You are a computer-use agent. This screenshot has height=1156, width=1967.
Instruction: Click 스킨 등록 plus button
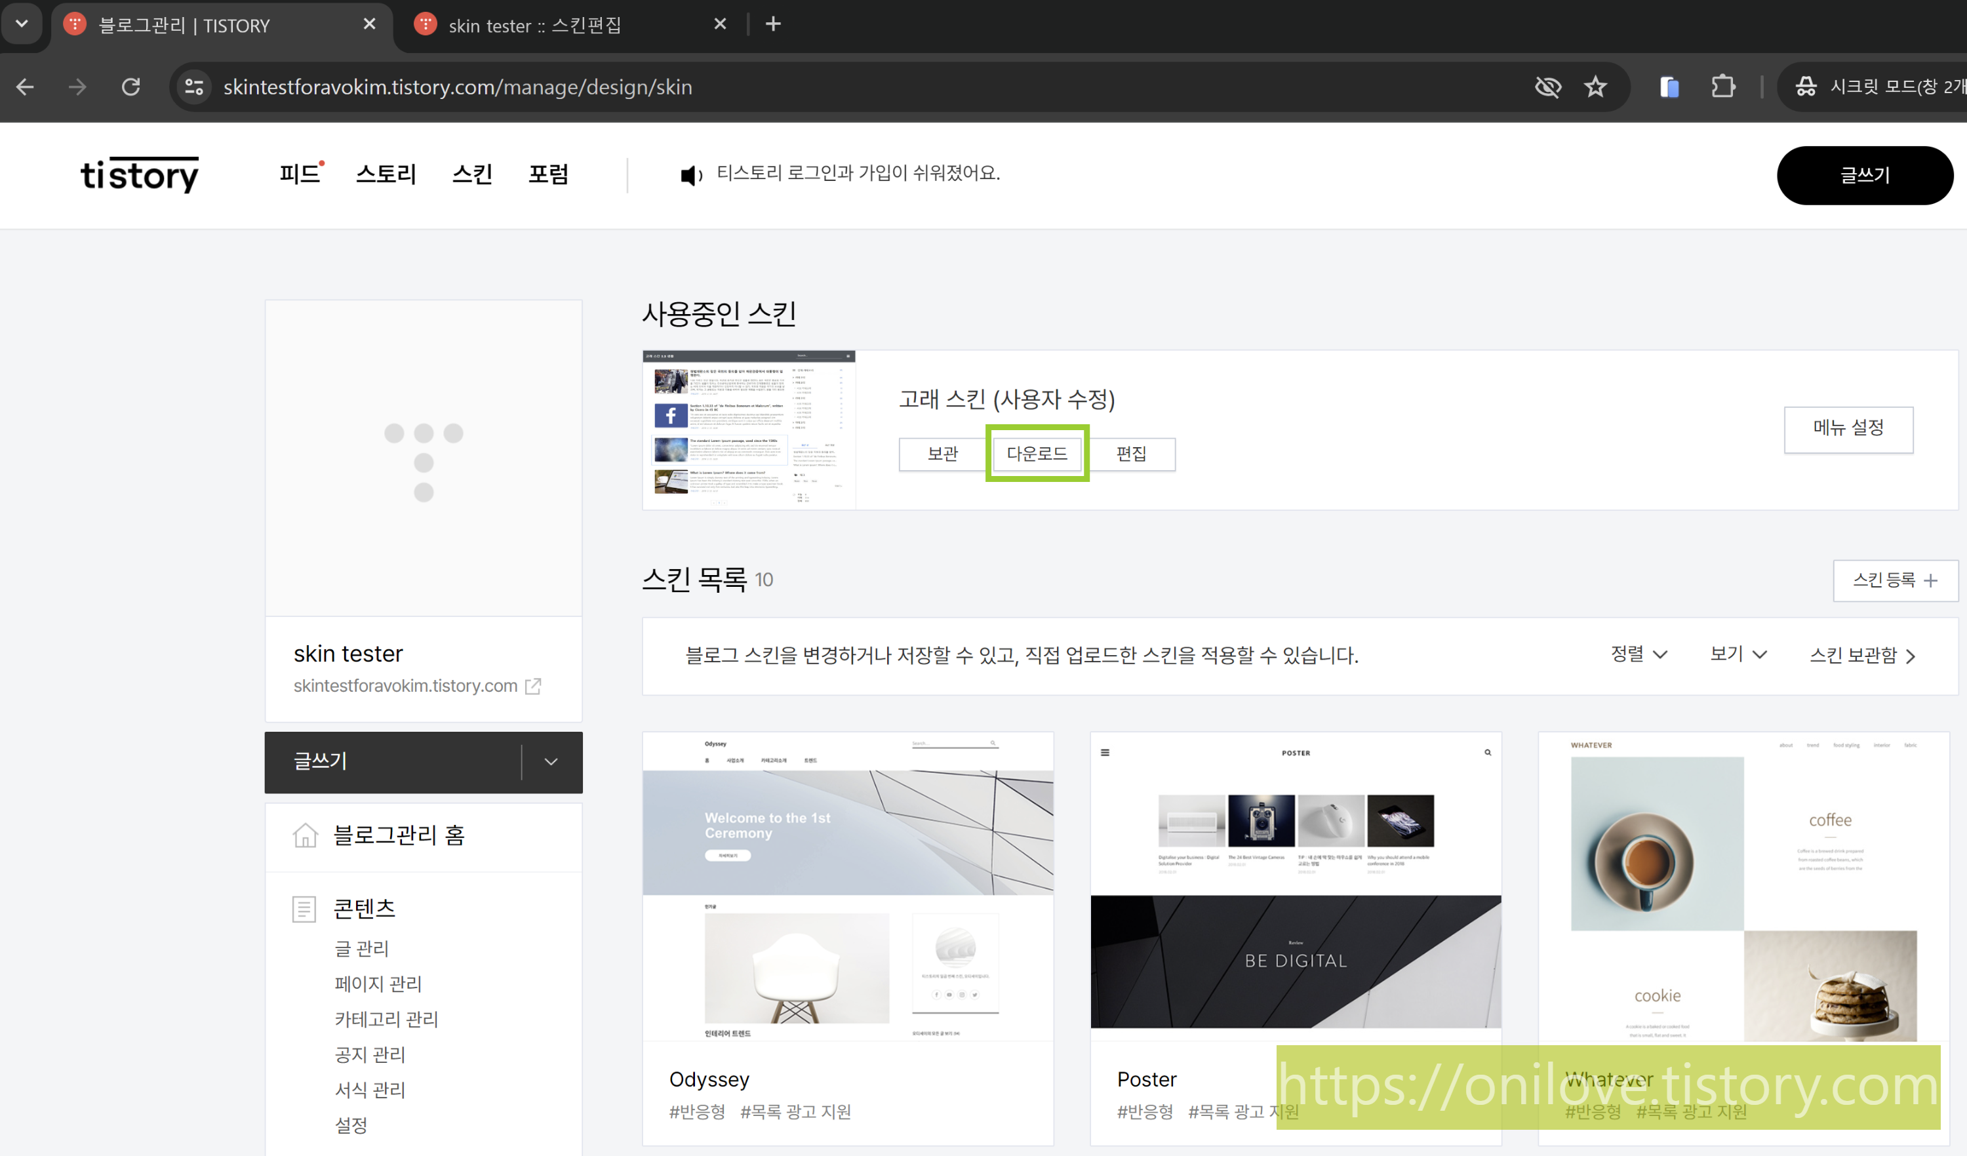[x=1895, y=580]
